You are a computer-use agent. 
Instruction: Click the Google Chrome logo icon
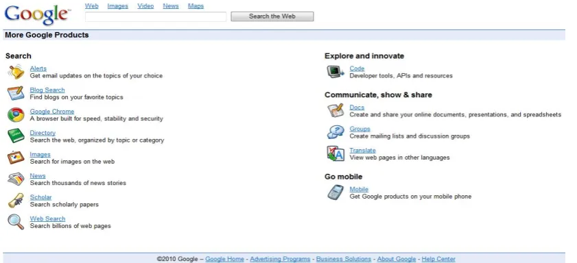[16, 114]
